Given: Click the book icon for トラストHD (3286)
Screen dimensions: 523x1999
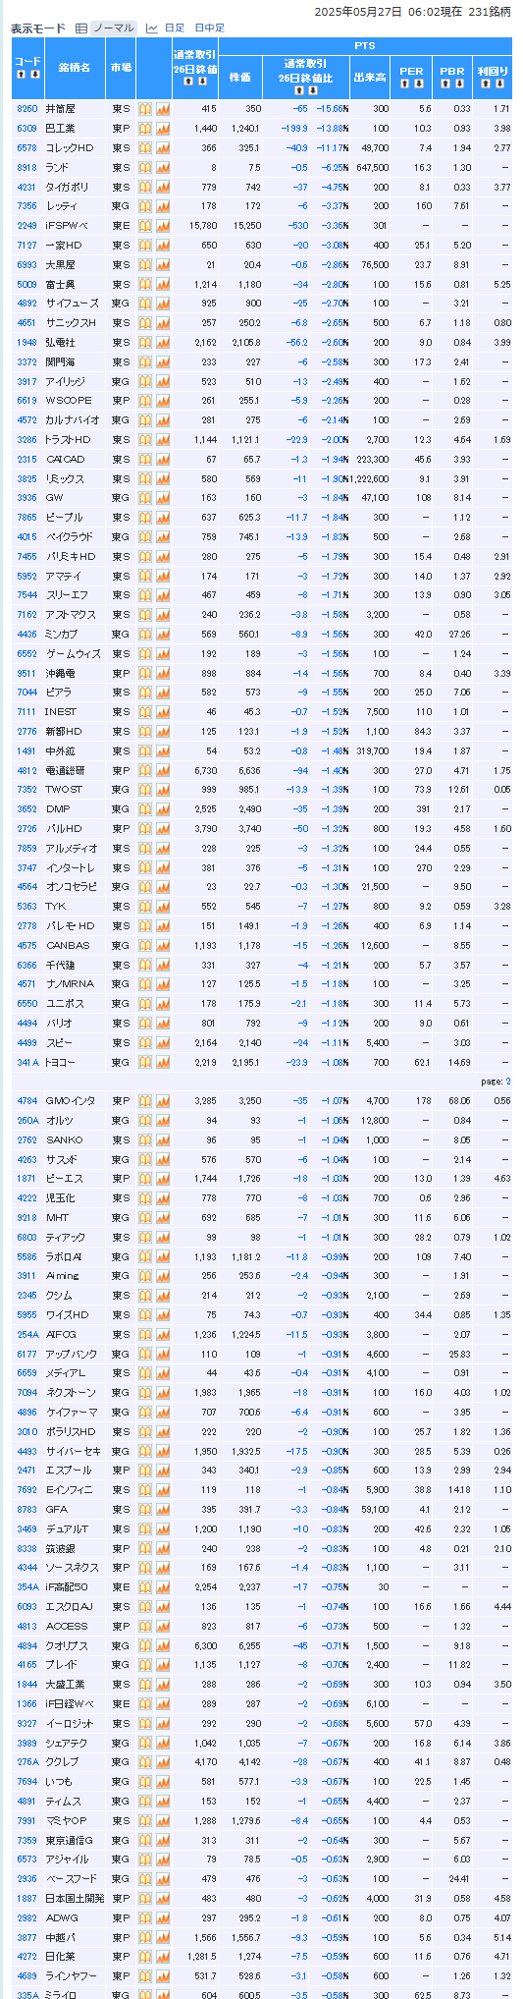Looking at the screenshot, I should 145,439.
